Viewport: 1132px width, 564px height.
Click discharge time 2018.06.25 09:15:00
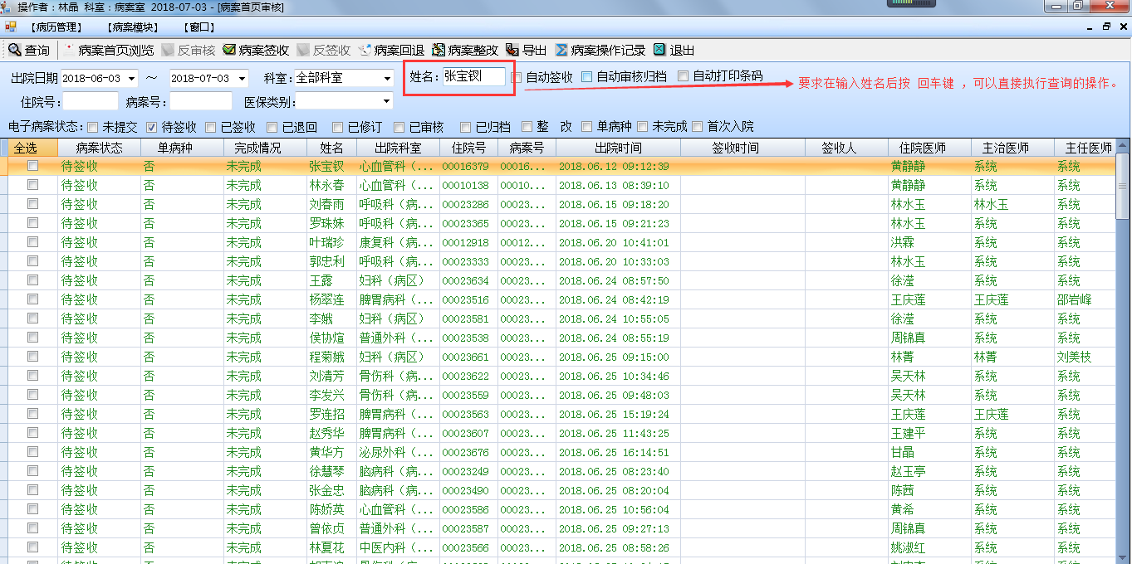coord(614,357)
